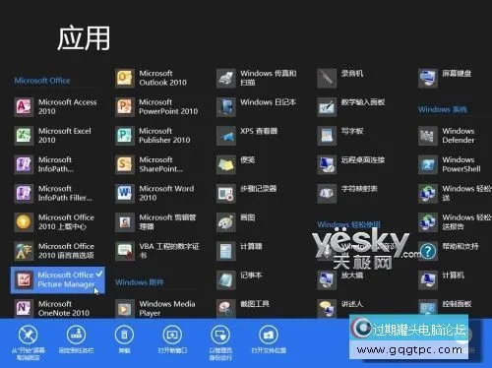The width and height of the screenshot is (492, 368).
Task: Open Windows 轻松传送报告 tile
Action: (455, 222)
